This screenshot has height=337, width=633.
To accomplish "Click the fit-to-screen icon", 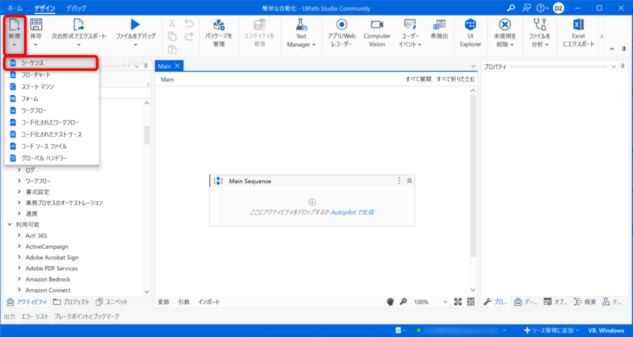I will pos(458,302).
